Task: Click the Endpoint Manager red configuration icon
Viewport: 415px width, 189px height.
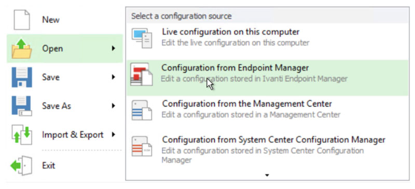Action: pos(142,74)
